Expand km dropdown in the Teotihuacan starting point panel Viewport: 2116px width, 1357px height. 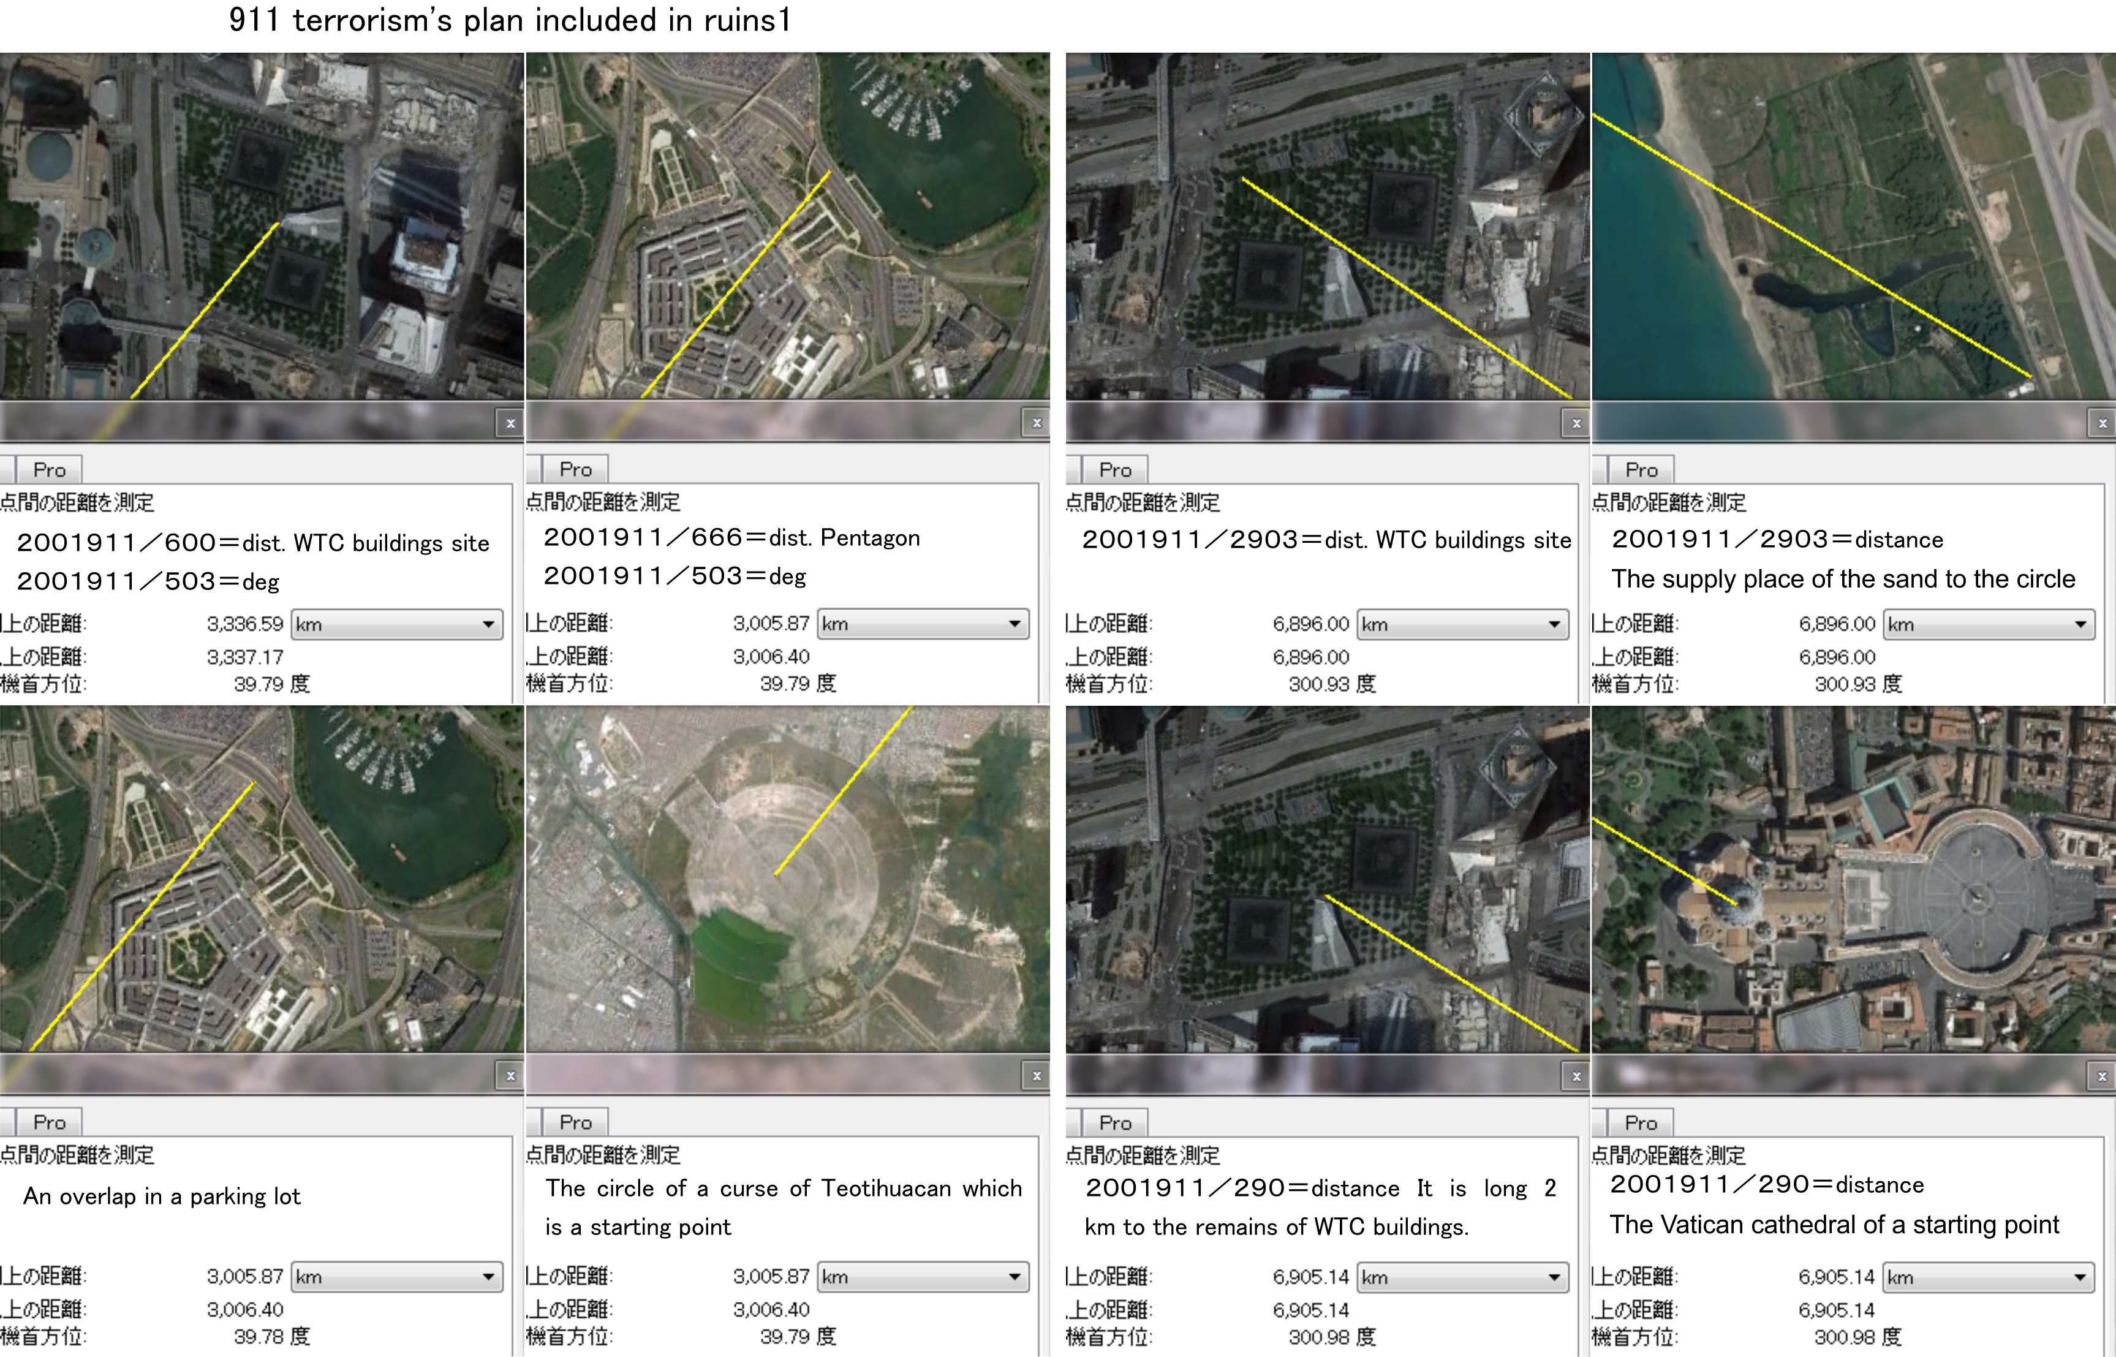click(923, 1277)
